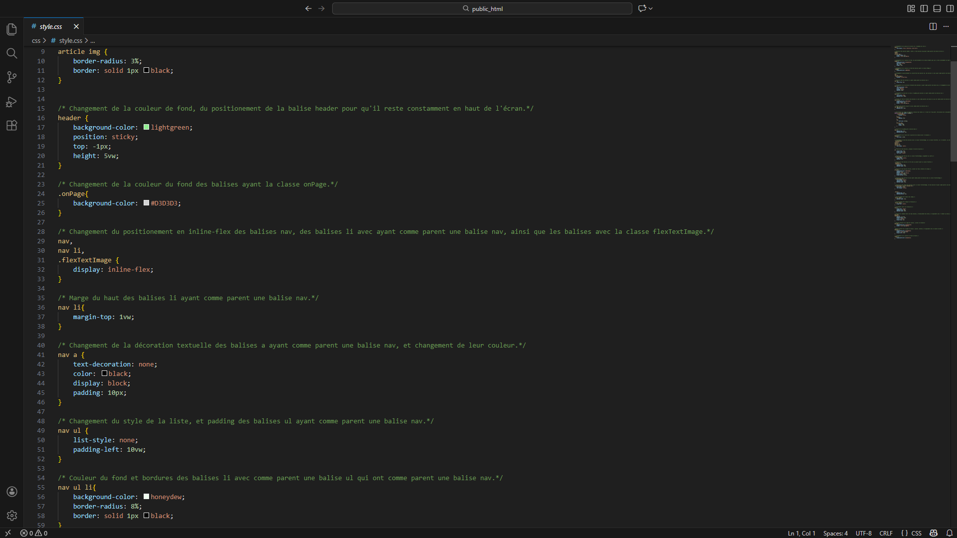Open the Manage gear menu
Screen dimensions: 957x538
coord(12,516)
